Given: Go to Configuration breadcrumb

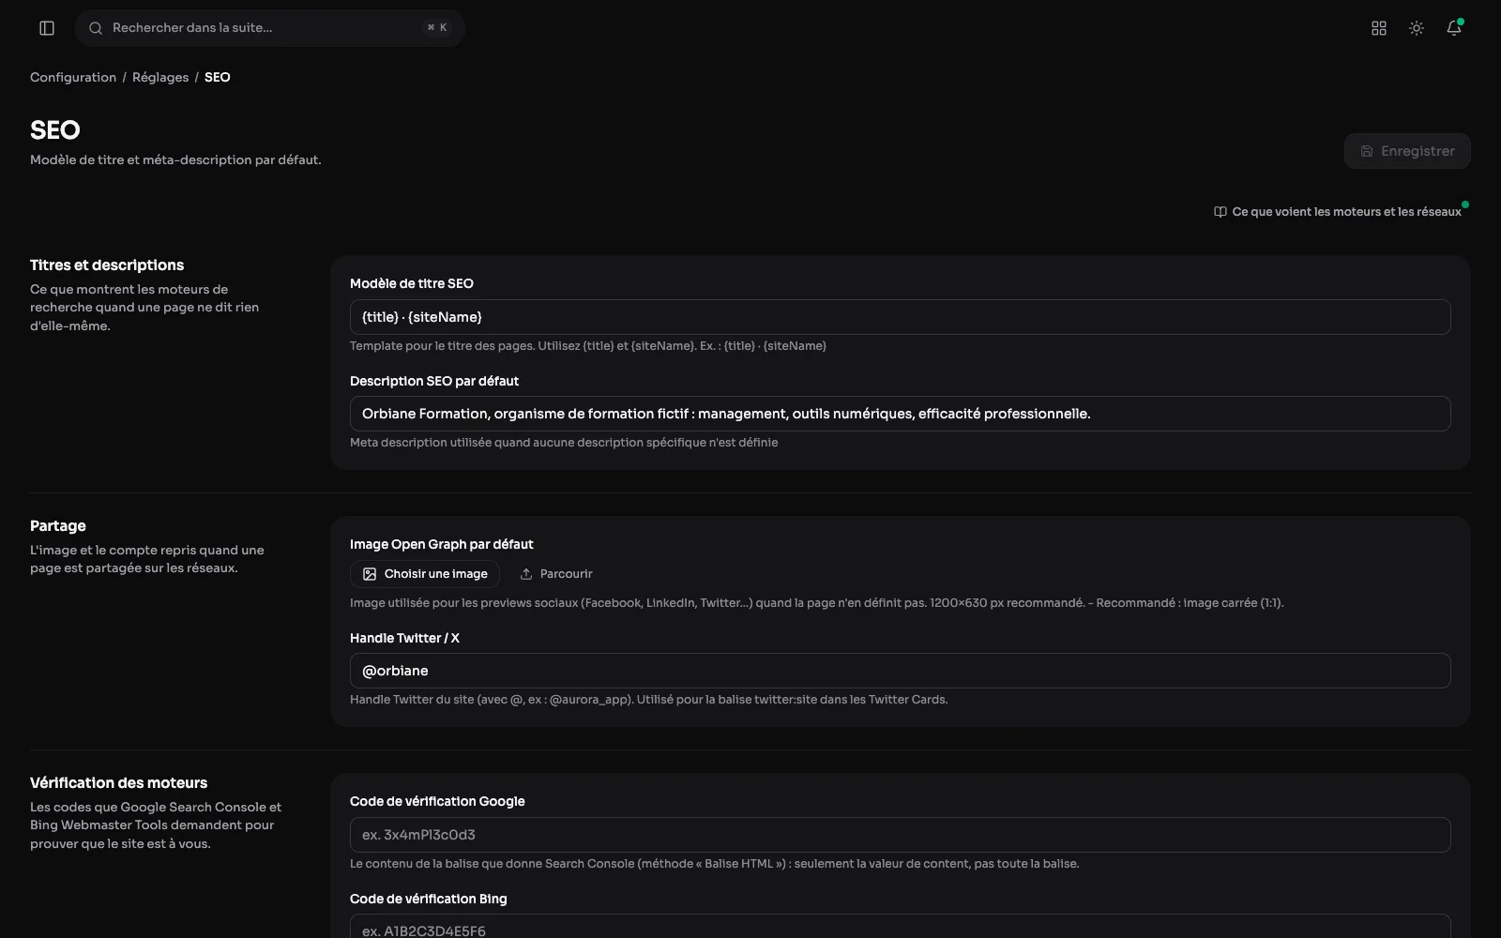Looking at the screenshot, I should 73,77.
